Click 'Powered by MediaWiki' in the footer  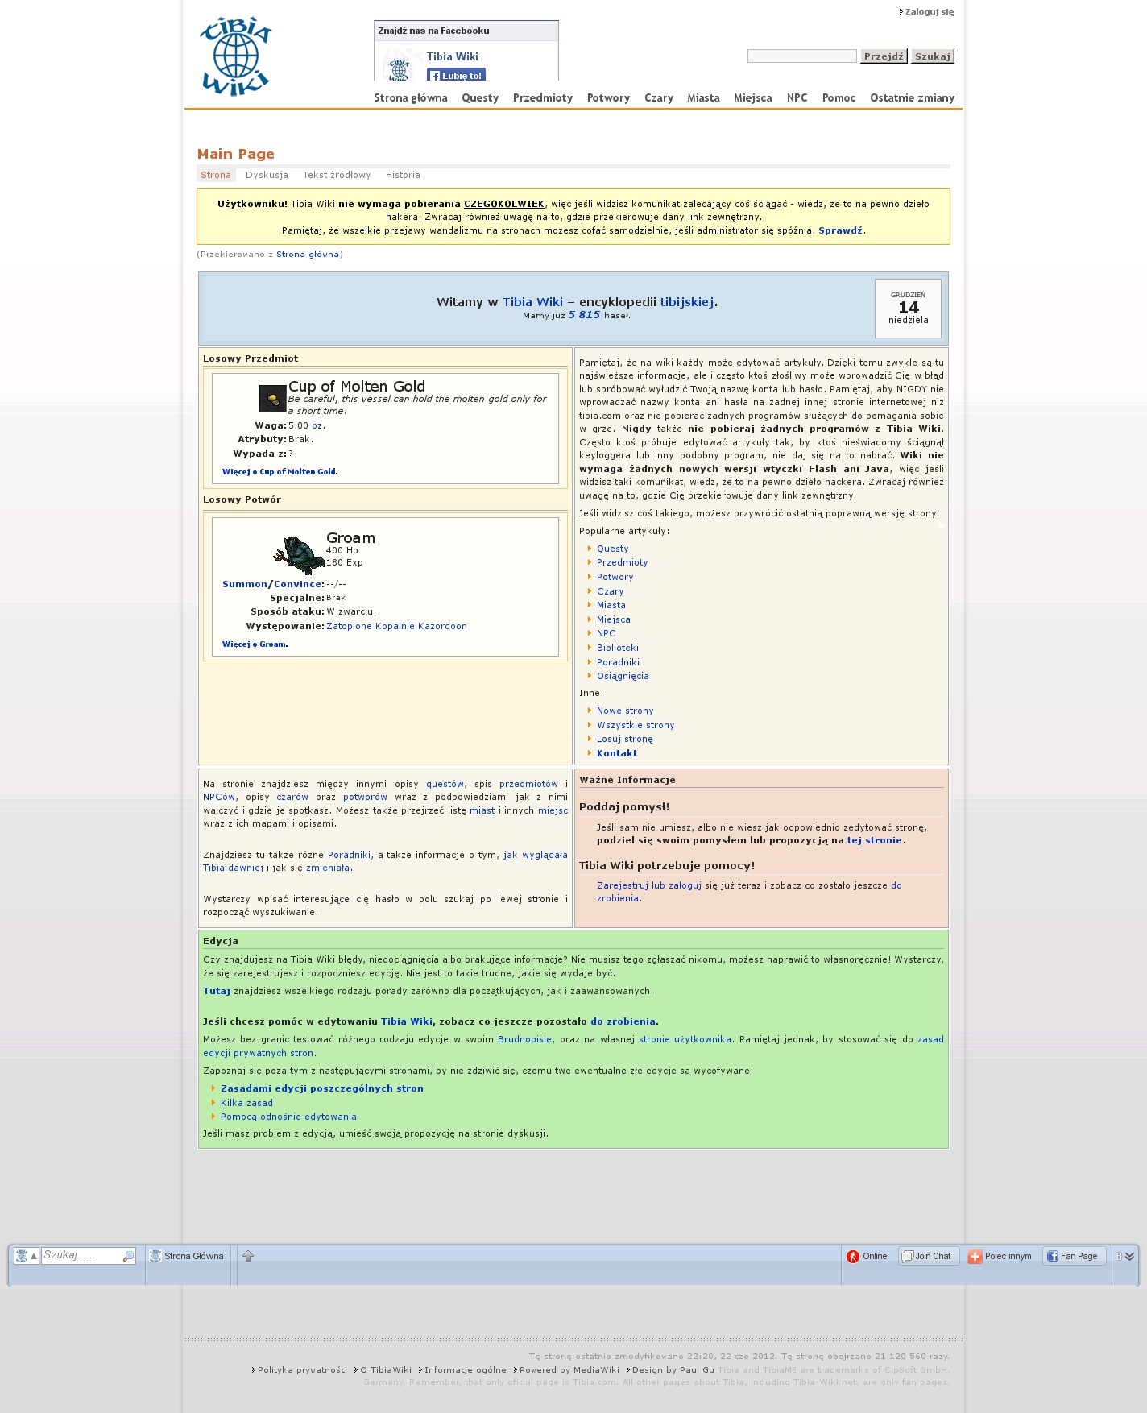point(569,1369)
